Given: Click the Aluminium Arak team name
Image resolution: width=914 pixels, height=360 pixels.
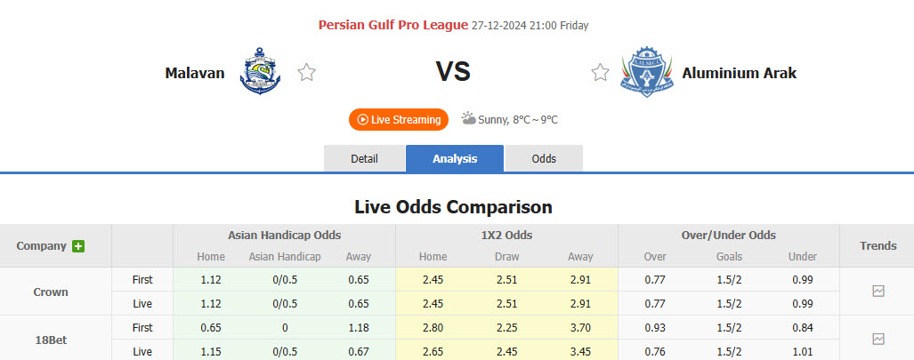Looking at the screenshot, I should 739,73.
